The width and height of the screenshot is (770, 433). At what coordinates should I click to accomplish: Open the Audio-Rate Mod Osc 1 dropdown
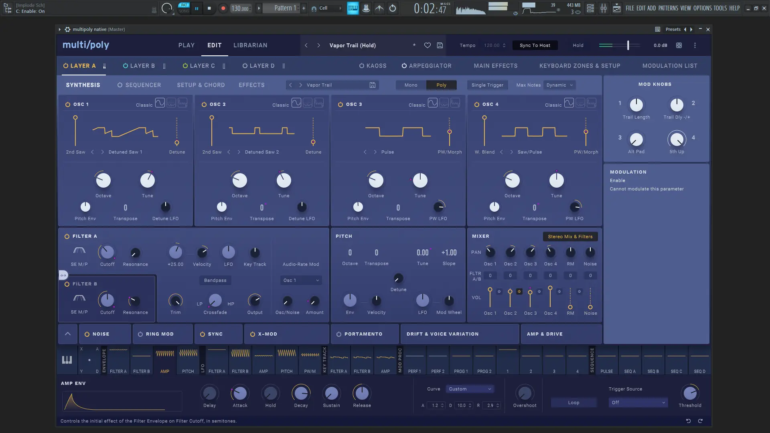click(x=301, y=280)
